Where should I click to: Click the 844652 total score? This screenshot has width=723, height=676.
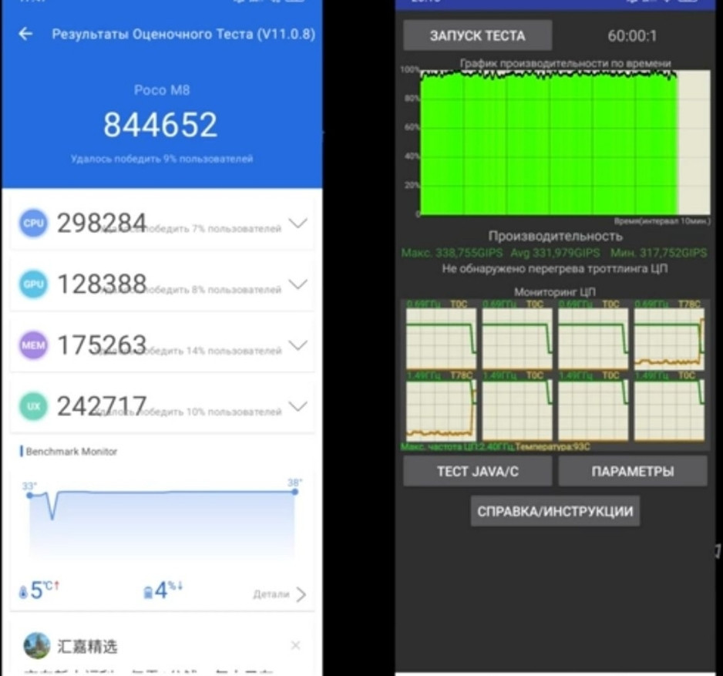click(160, 125)
